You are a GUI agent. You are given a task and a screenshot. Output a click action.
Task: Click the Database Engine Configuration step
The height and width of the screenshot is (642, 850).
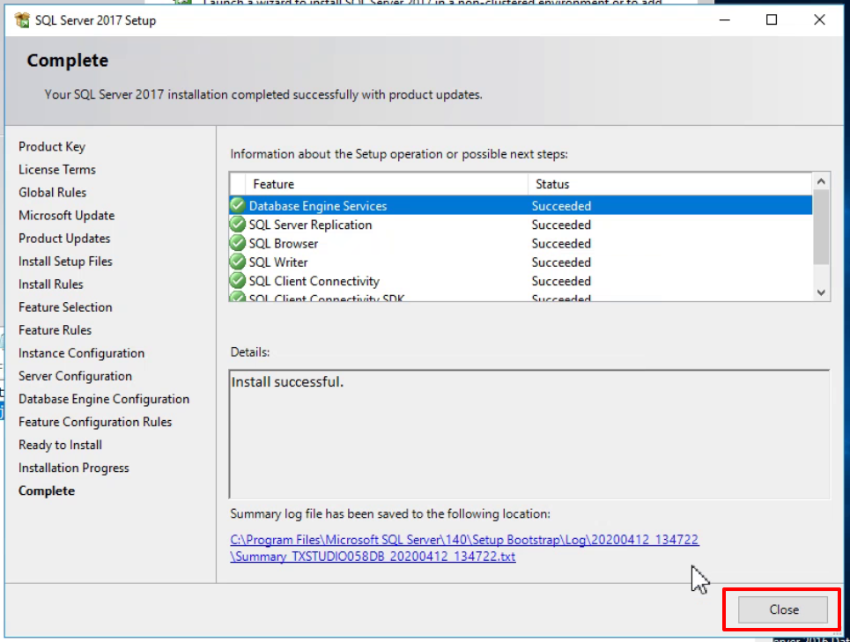pos(104,399)
